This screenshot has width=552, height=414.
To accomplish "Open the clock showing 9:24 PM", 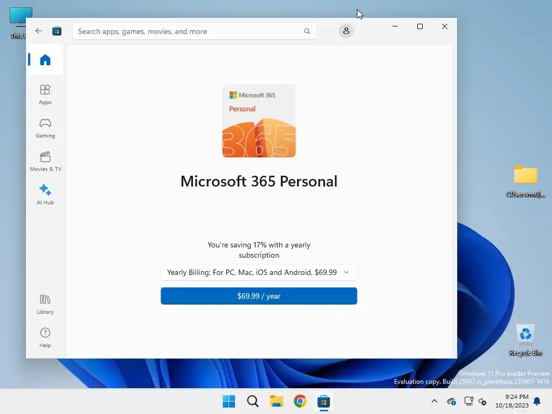I will tap(512, 401).
